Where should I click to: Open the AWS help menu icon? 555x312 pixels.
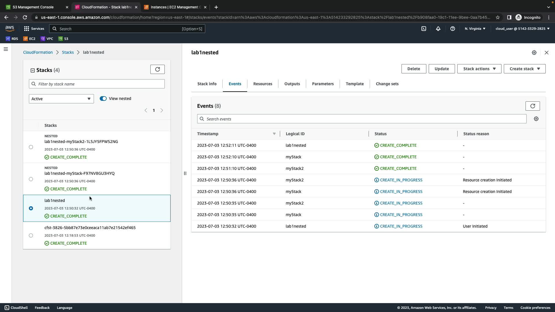[x=452, y=29]
